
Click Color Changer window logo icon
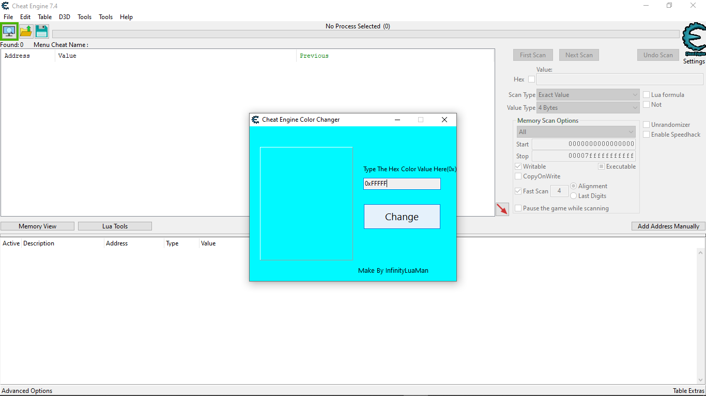coord(255,120)
